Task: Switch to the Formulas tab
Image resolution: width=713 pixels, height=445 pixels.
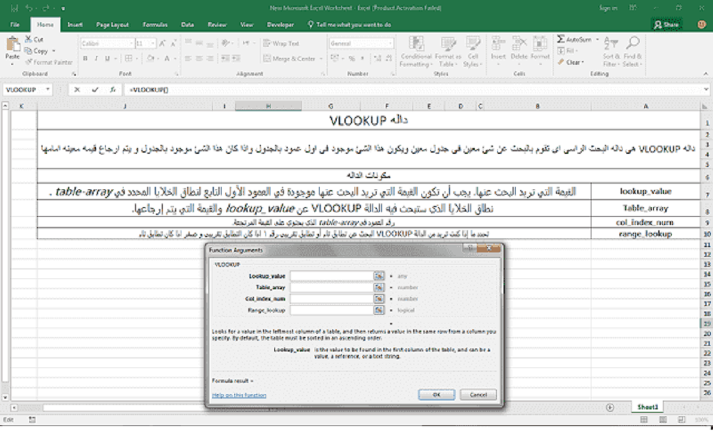Action: pos(155,25)
